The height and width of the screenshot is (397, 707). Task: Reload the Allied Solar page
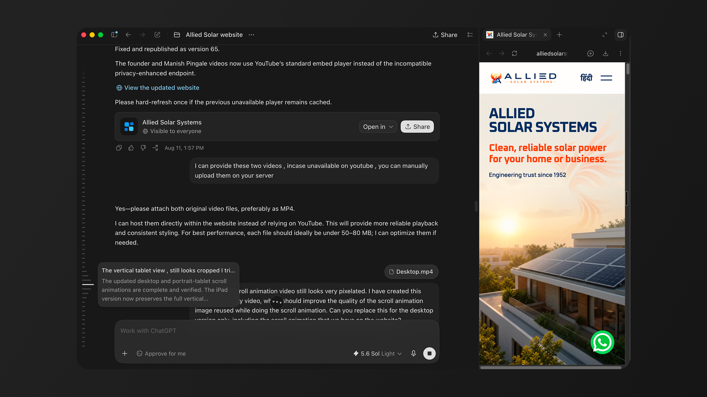pyautogui.click(x=515, y=54)
